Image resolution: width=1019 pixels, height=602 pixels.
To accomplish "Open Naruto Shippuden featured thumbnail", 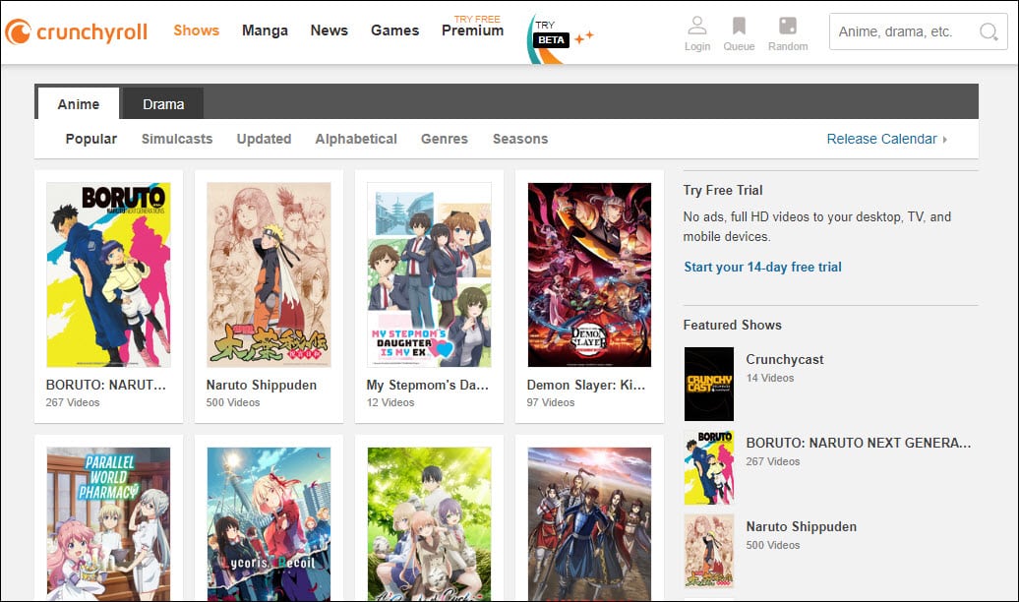I will click(709, 551).
